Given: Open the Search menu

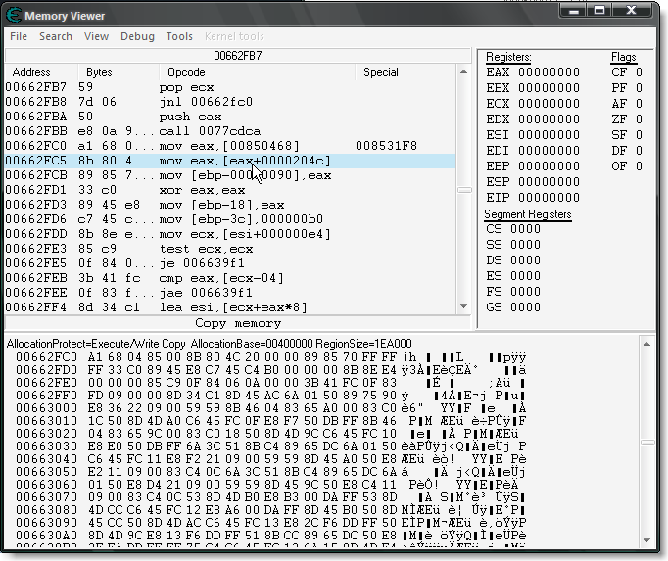Looking at the screenshot, I should pyautogui.click(x=56, y=36).
